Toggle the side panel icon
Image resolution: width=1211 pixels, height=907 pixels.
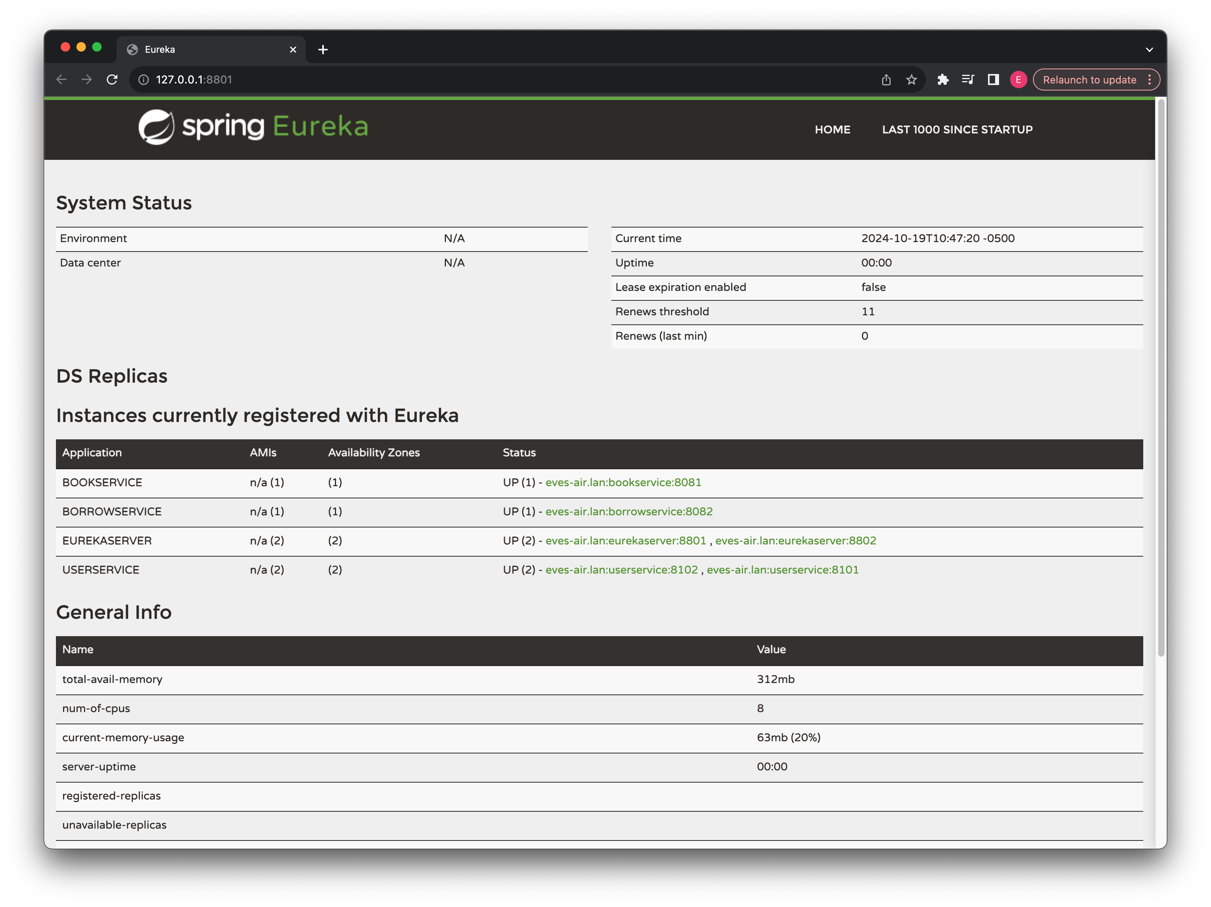tap(993, 80)
